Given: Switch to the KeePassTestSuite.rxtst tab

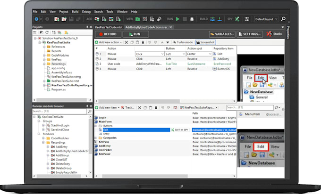Looking at the screenshot, I should click(109, 27).
